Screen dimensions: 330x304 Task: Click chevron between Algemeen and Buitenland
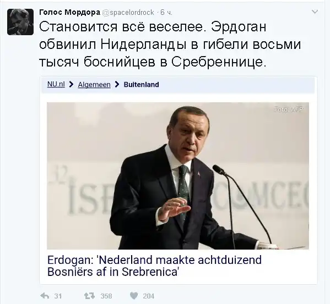click(x=117, y=85)
